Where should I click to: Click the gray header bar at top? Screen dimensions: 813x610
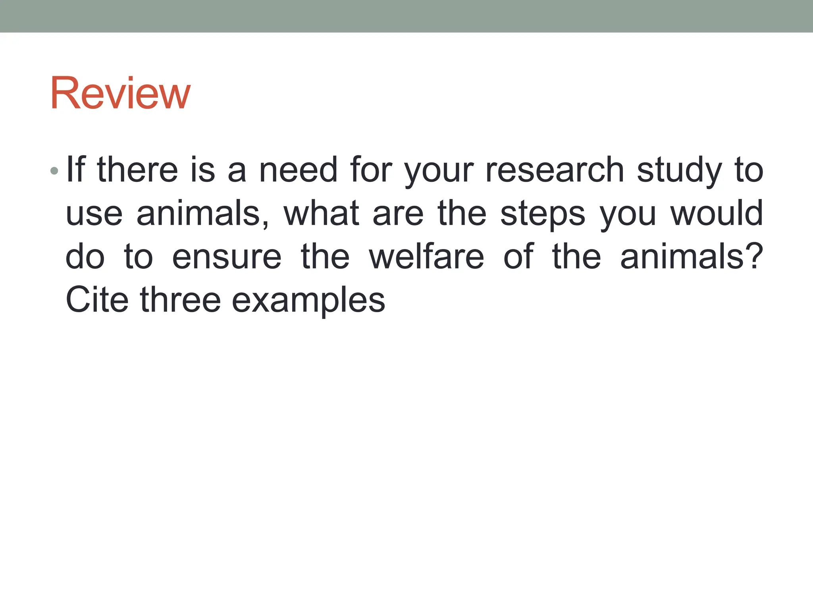[406, 16]
